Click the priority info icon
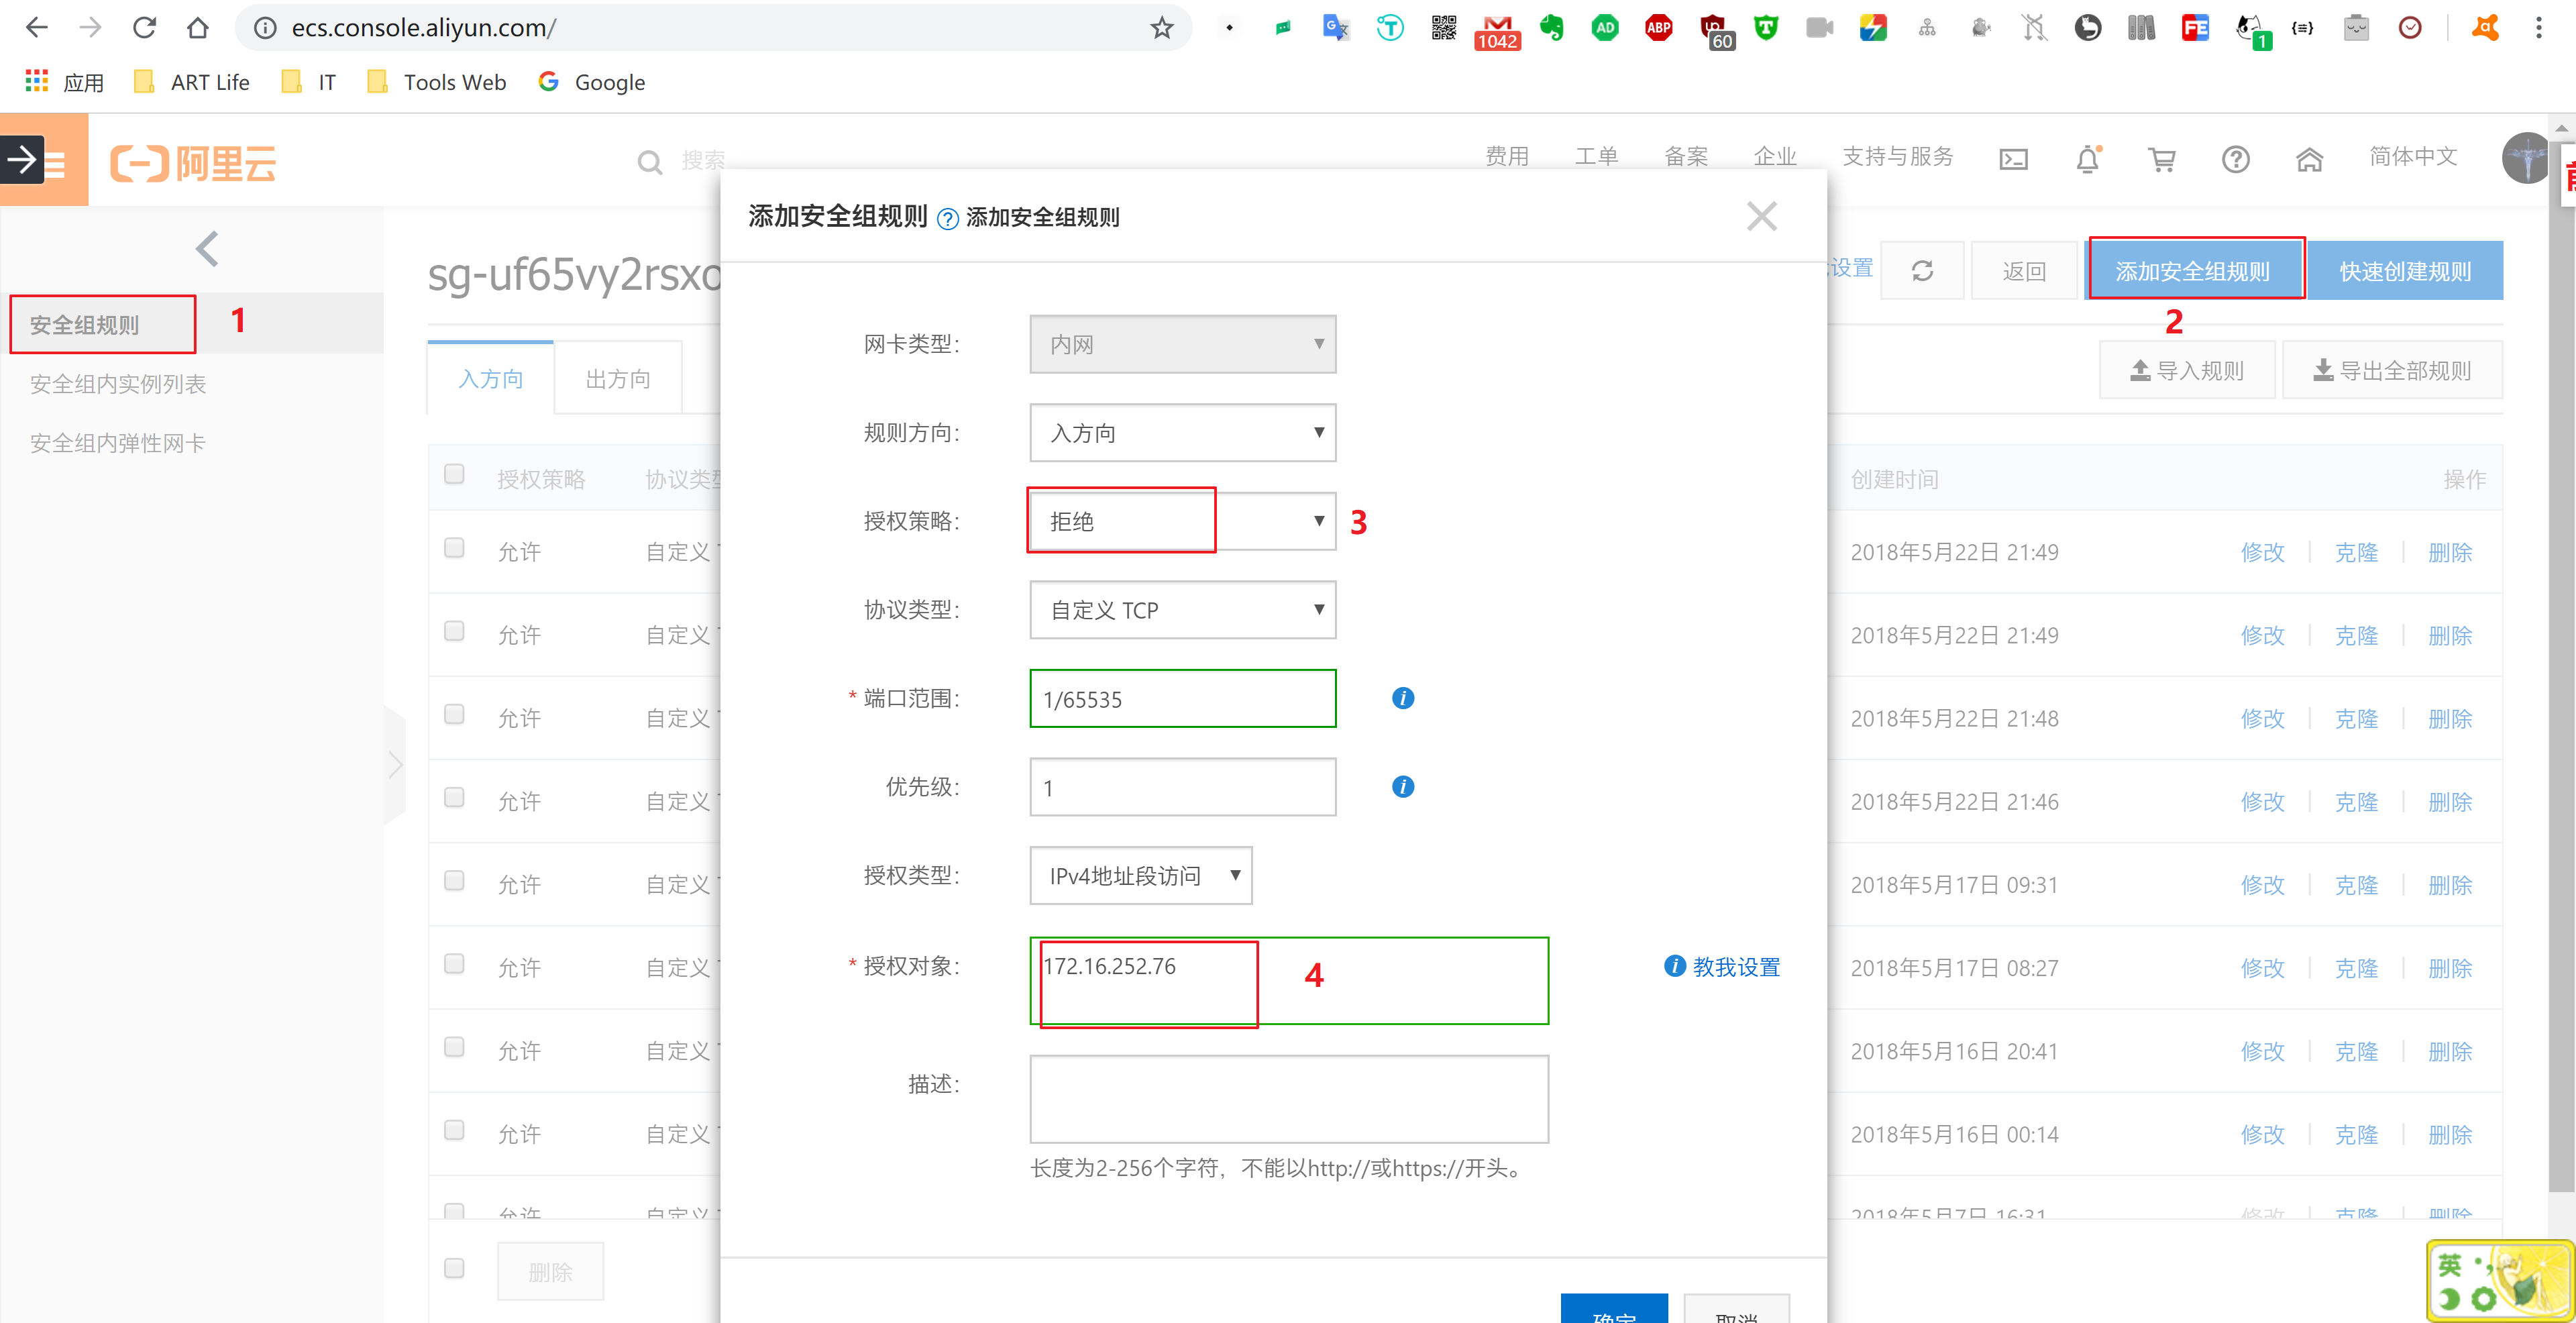The height and width of the screenshot is (1323, 2576). 1402,787
